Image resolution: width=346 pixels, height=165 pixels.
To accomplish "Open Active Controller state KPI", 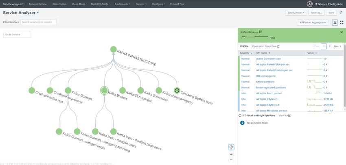I will point(268,59).
